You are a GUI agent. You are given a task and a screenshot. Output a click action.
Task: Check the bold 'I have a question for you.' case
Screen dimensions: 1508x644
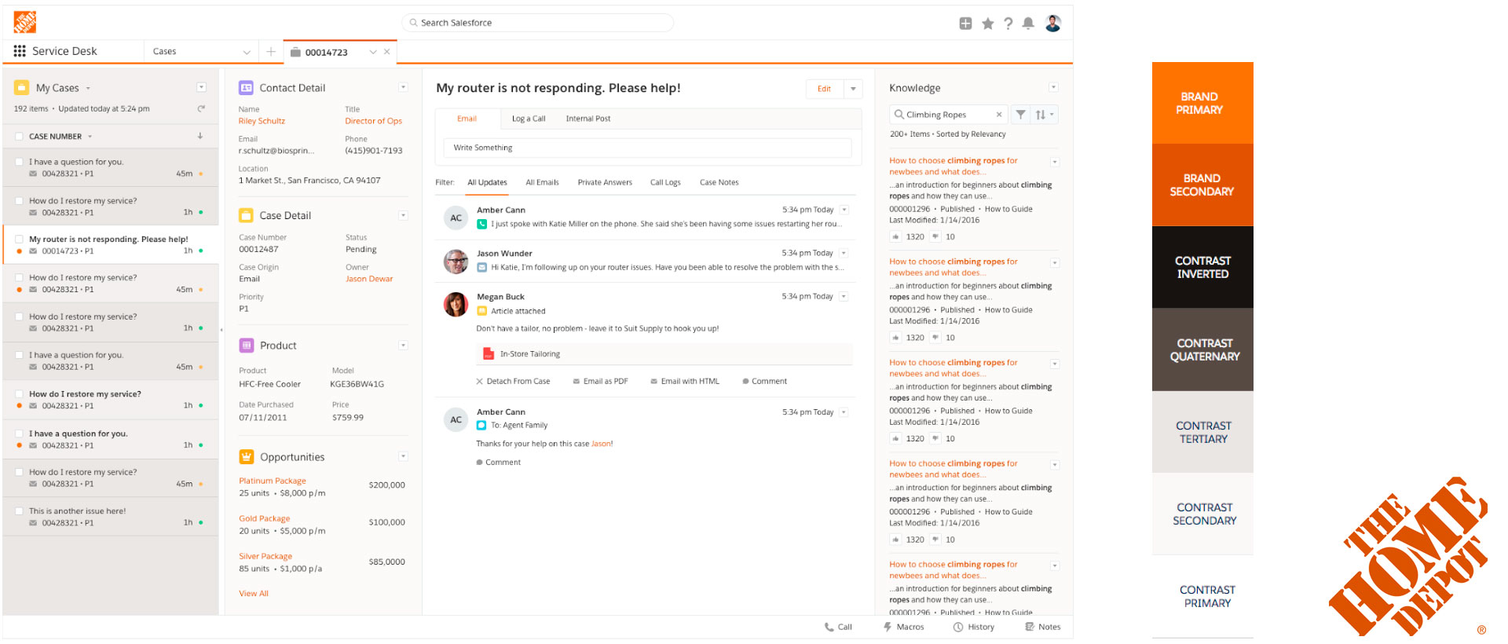click(19, 434)
